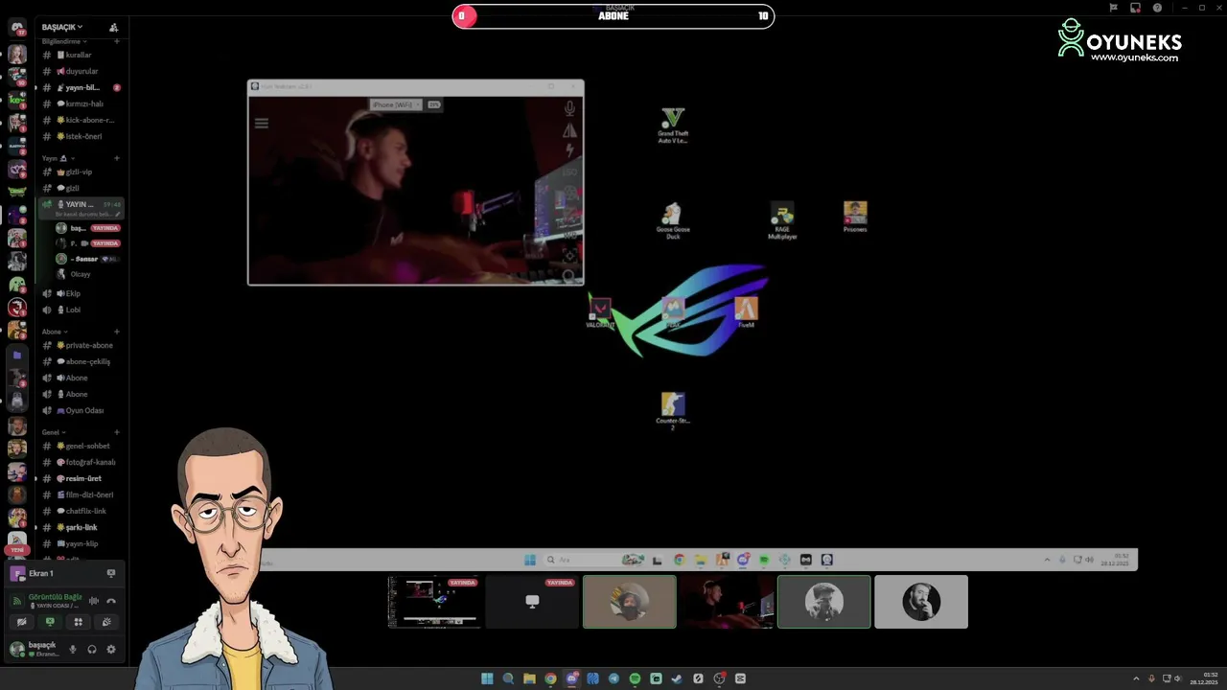
Task: Open File Explorer from the taskbar
Action: click(529, 678)
